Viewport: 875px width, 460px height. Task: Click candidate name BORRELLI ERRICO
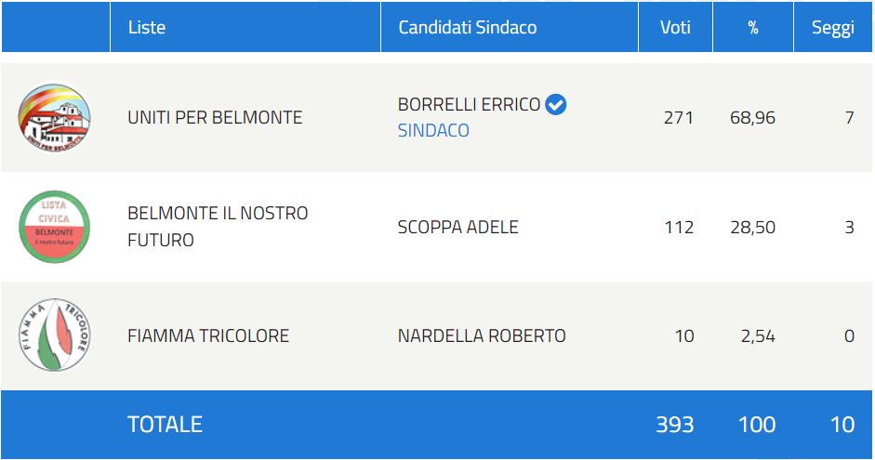469,105
